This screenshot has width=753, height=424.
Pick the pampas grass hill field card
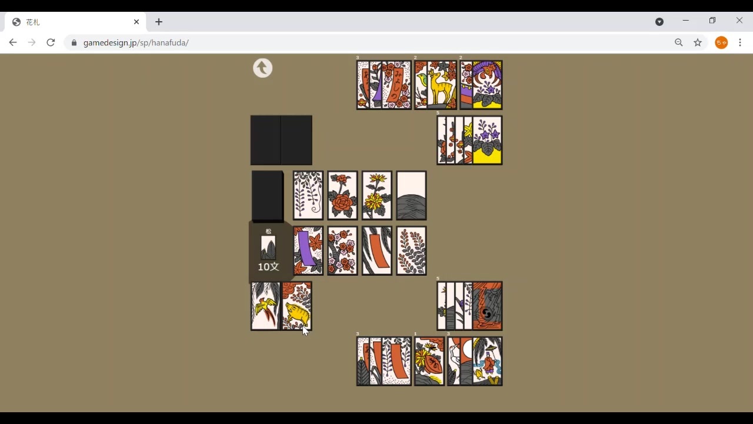point(411,196)
